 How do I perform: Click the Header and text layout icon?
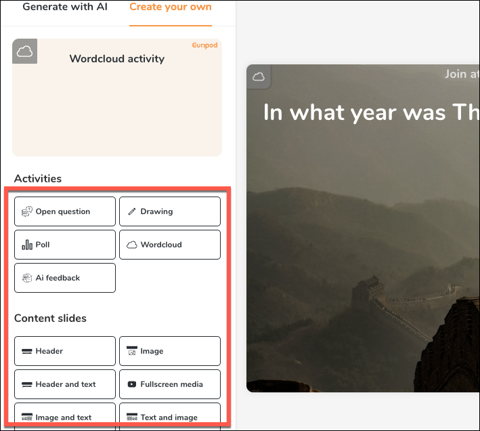click(27, 384)
